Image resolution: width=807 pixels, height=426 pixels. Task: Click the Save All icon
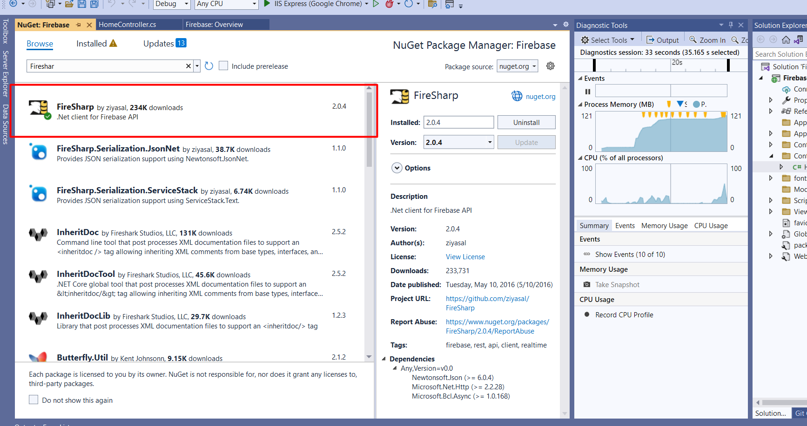click(x=94, y=4)
